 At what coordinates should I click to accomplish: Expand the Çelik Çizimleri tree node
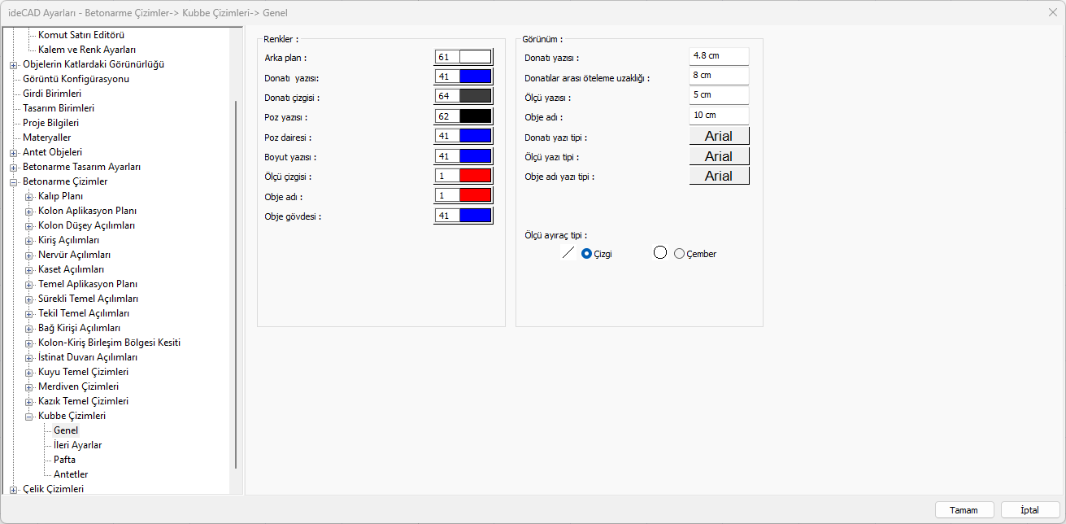(14, 489)
